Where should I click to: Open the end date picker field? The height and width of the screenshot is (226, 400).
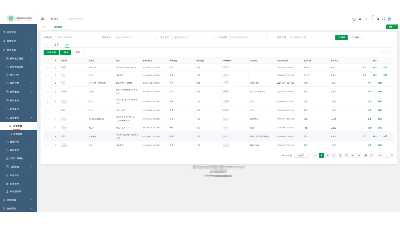tap(306, 37)
